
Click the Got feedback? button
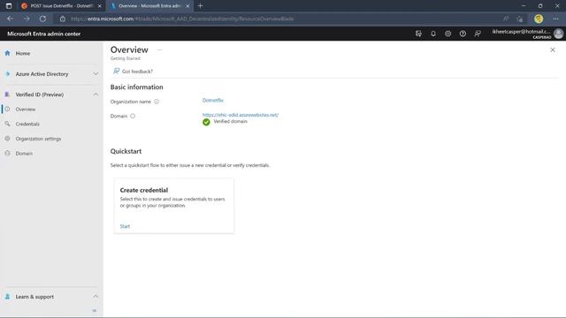(x=133, y=72)
